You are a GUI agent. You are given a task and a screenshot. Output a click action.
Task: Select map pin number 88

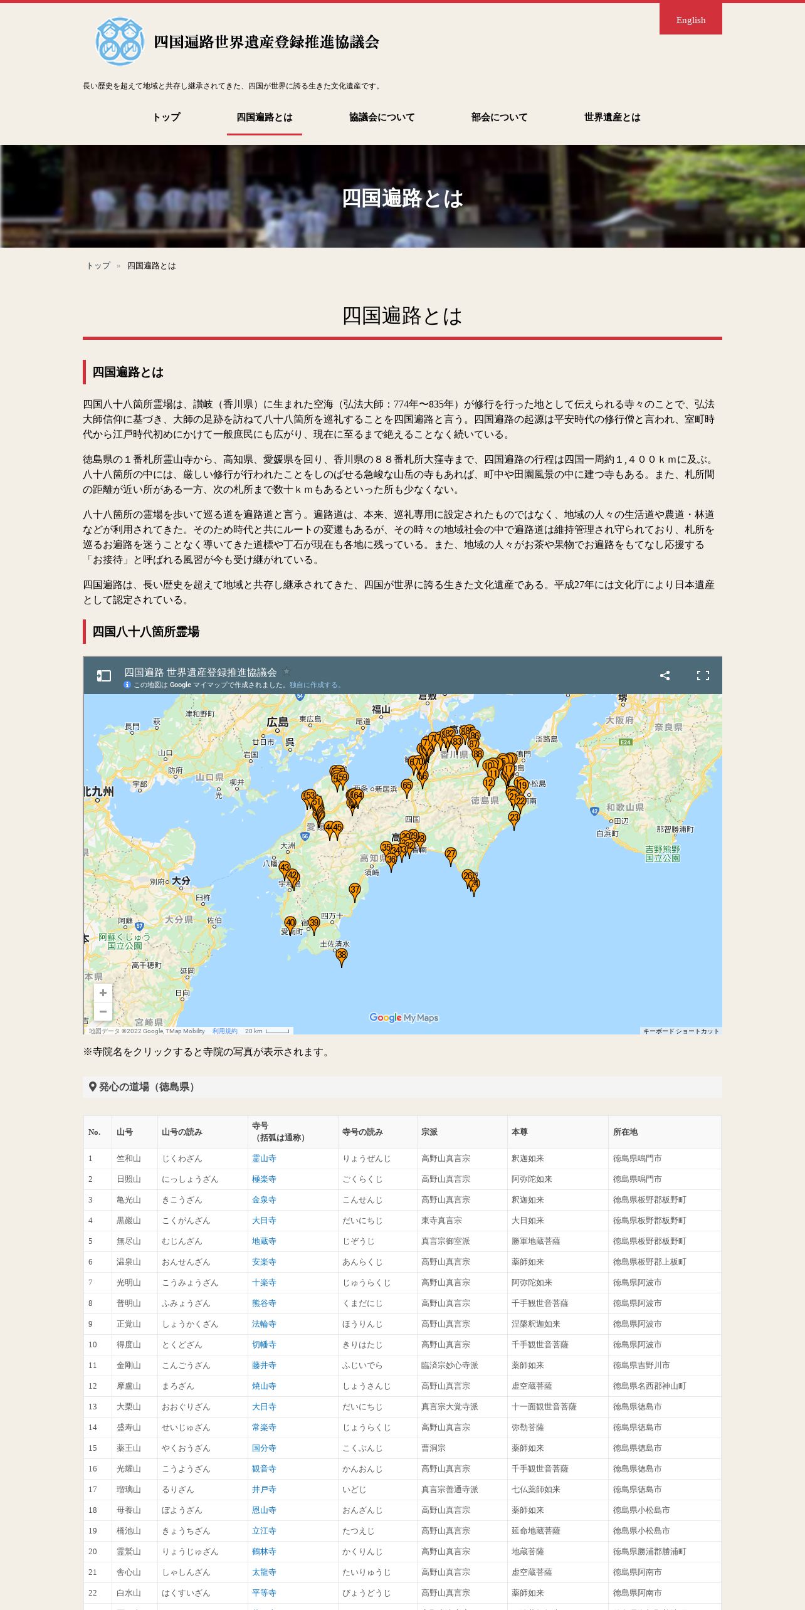pos(478,756)
